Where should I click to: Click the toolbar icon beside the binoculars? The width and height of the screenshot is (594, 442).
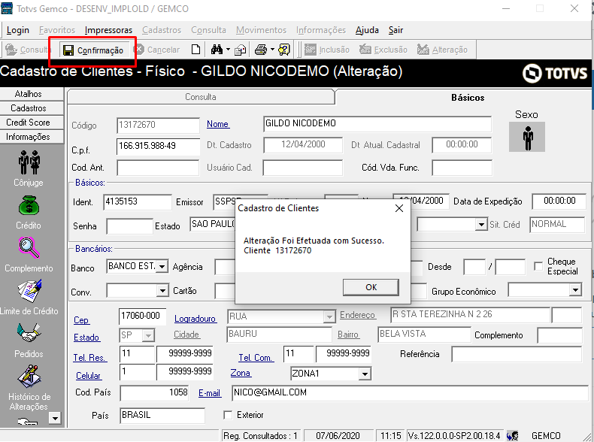(x=240, y=50)
